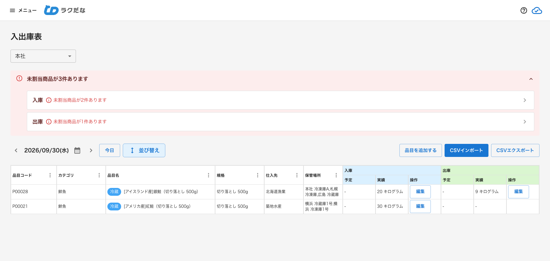Go to the previous day arrow

click(x=16, y=150)
